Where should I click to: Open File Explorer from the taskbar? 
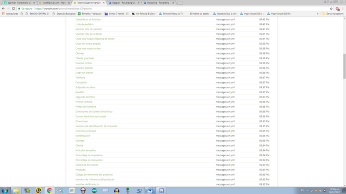click(x=16, y=190)
